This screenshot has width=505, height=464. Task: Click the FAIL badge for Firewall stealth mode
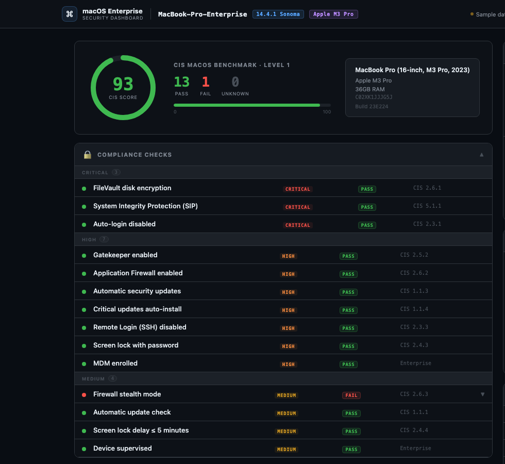pos(351,395)
